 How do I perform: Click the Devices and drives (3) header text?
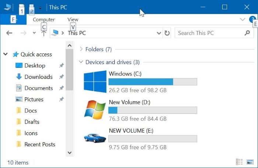click(112, 62)
